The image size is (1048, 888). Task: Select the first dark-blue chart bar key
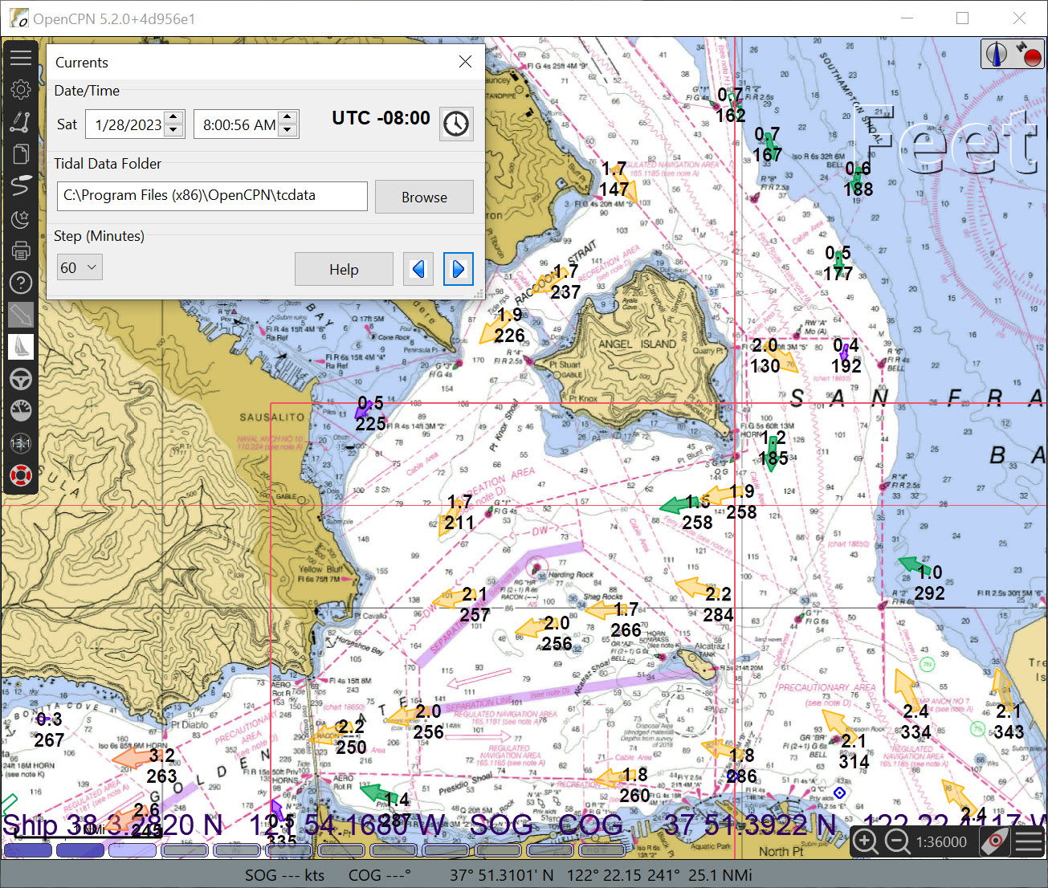[27, 850]
